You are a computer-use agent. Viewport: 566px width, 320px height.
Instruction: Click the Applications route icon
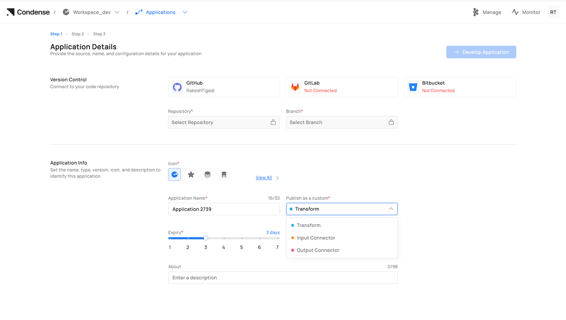point(139,12)
